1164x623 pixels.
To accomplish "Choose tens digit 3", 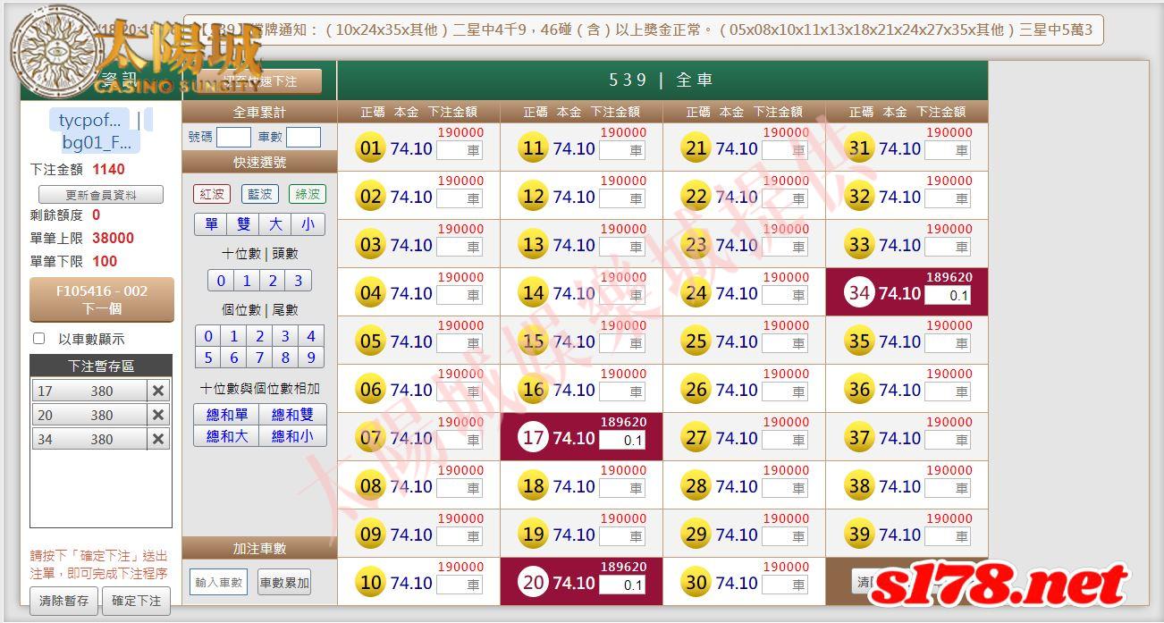I will pos(298,281).
